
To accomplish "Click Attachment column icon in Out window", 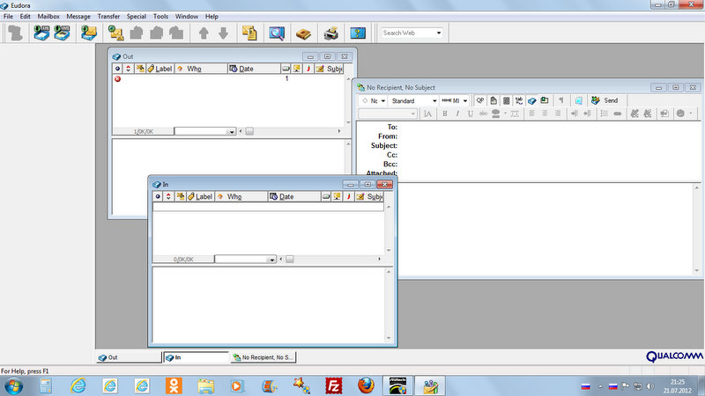I will pyautogui.click(x=140, y=69).
